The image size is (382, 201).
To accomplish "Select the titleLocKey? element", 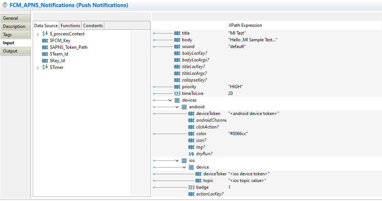I will point(194,67).
